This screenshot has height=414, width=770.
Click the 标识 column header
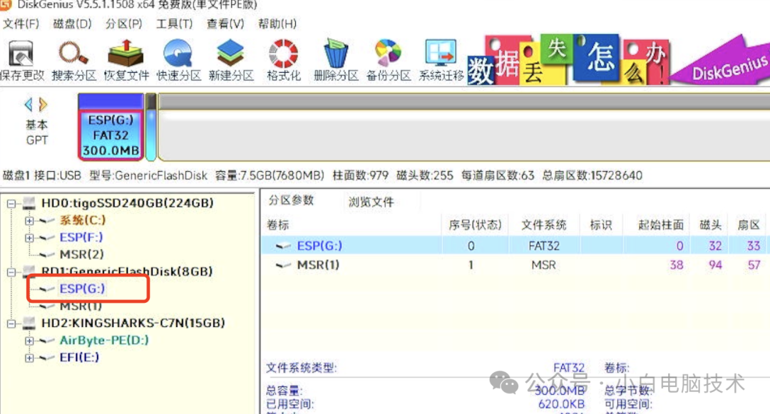pyautogui.click(x=601, y=225)
